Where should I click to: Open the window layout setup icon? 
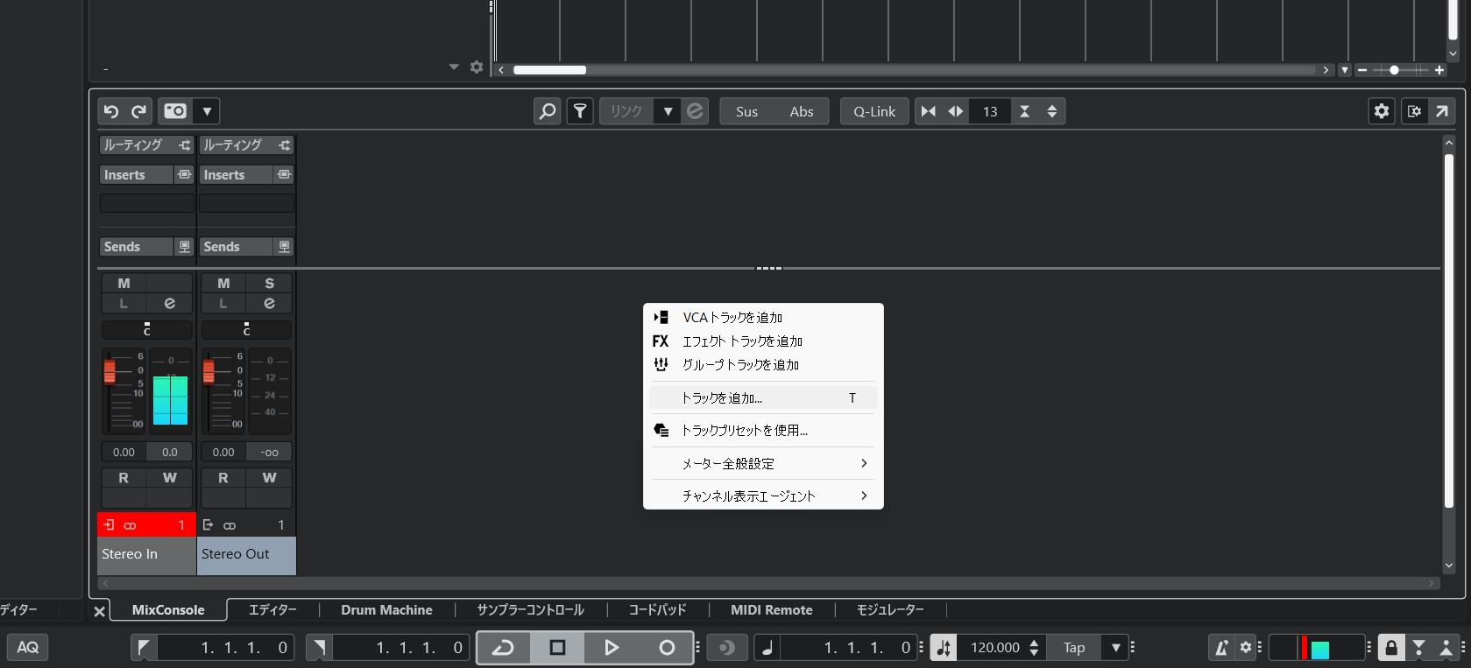(x=1414, y=111)
